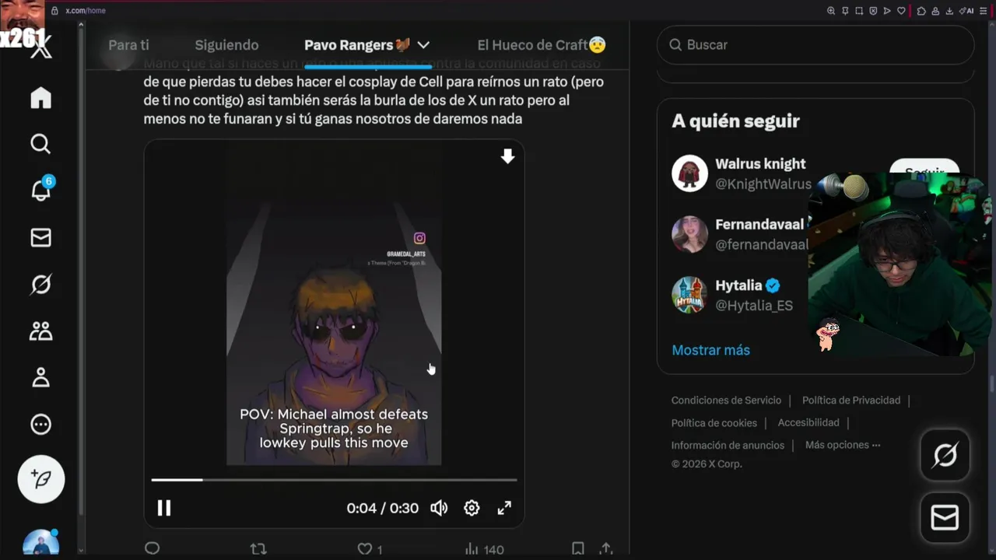Open Grok icon in the left sidebar

pos(40,285)
